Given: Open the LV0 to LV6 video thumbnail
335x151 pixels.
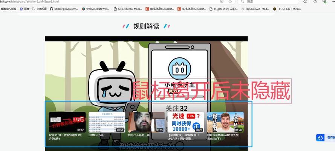Looking at the screenshot, I should pos(67,122).
